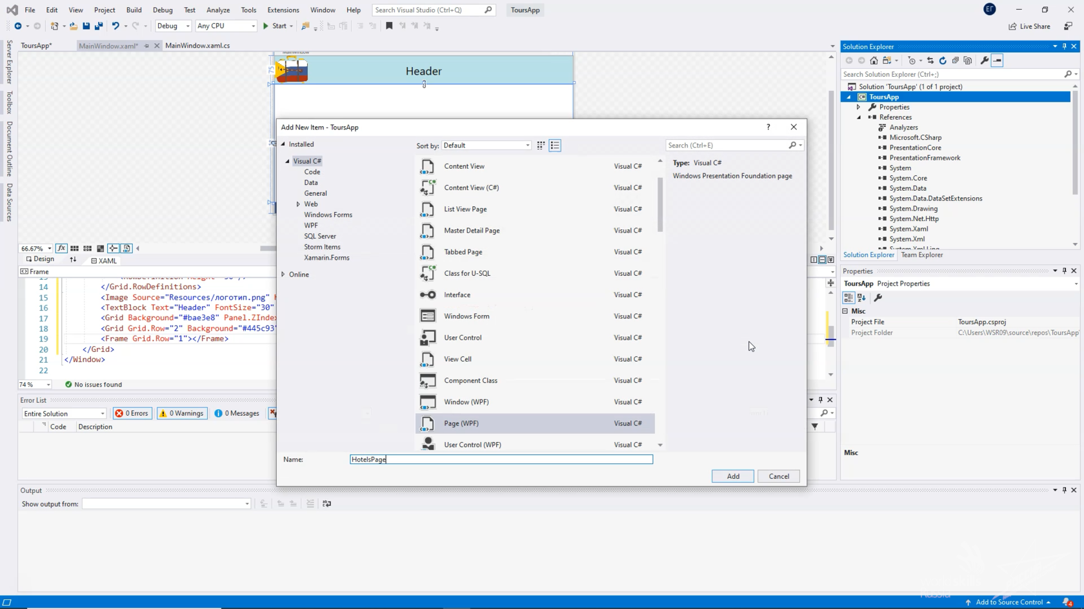This screenshot has width=1084, height=609.
Task: Pin the Solution Explorer panel
Action: pos(1065,46)
